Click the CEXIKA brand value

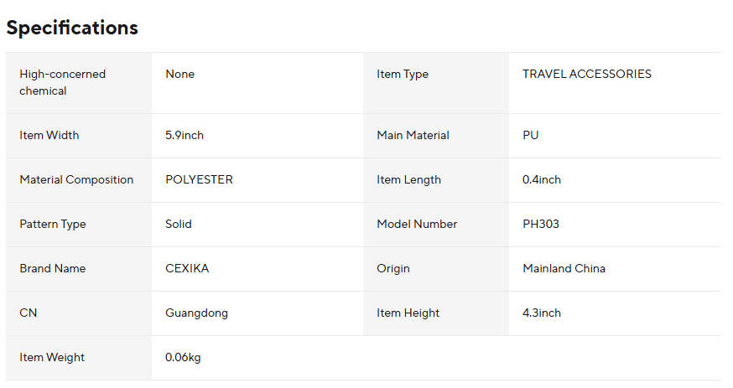pyautogui.click(x=189, y=268)
